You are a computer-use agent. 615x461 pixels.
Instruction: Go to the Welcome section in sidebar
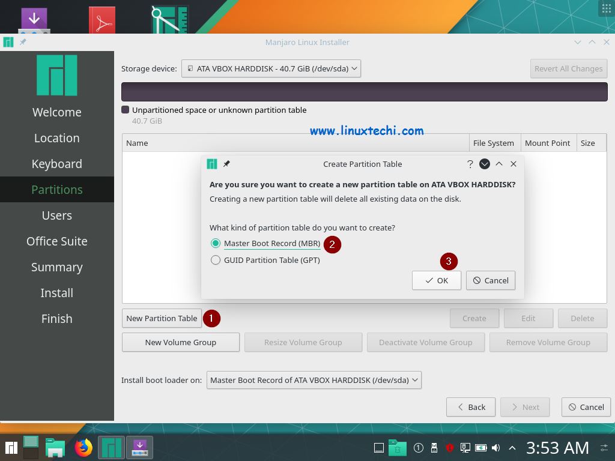click(x=56, y=112)
